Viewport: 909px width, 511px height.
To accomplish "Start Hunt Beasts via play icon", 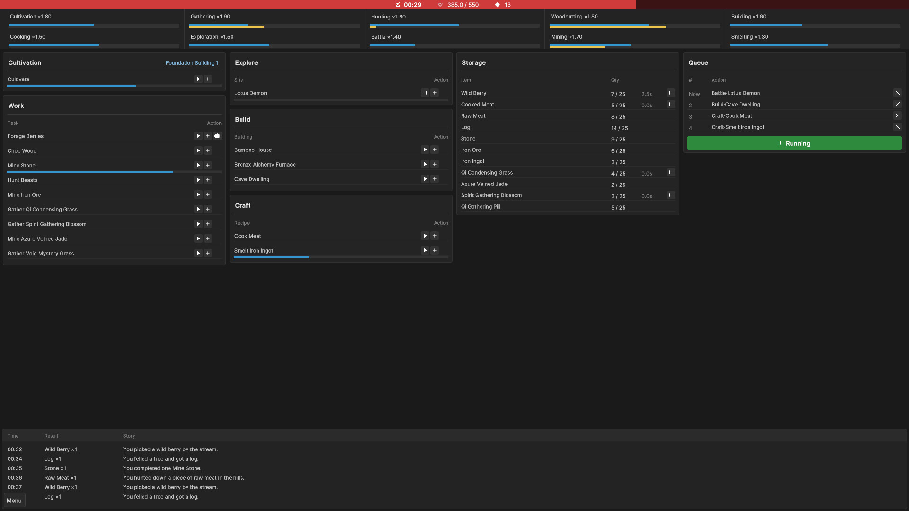I will [x=198, y=180].
